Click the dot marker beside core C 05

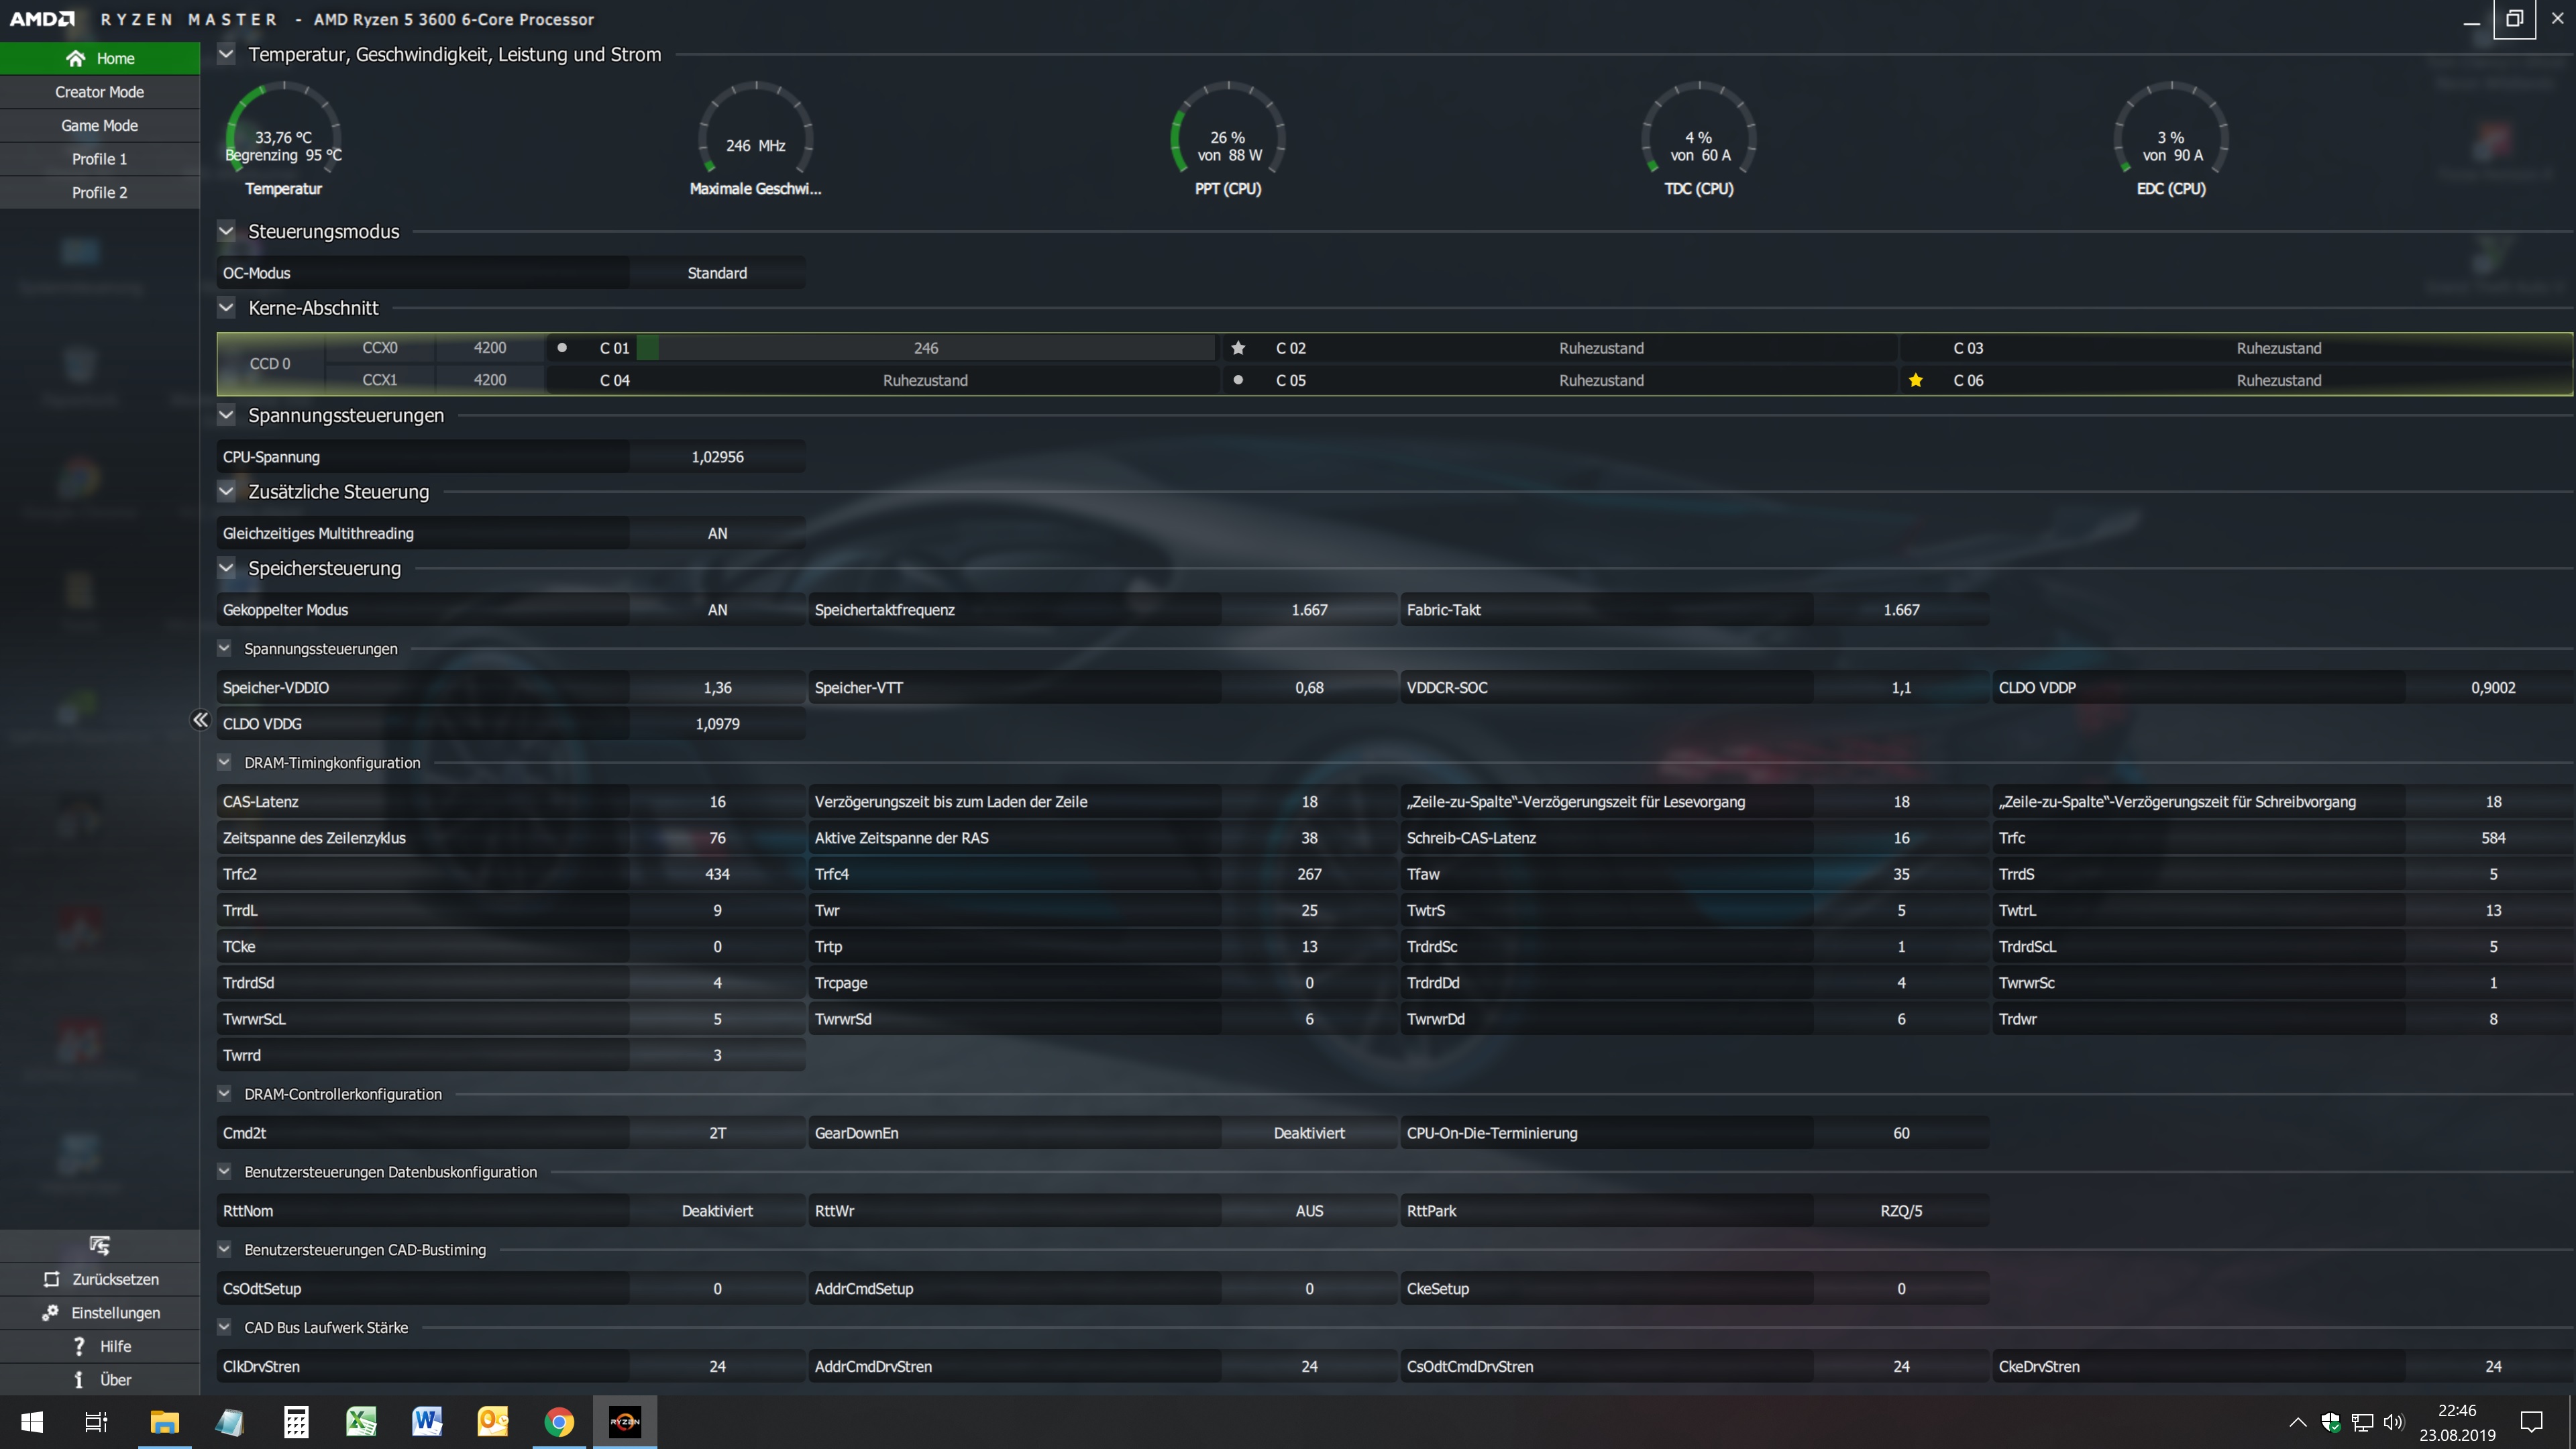[1238, 380]
